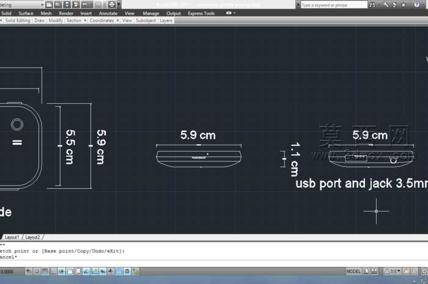This screenshot has height=284, width=428.
Task: Open a drawing file from Quick Access toolbar
Action: (58, 4)
